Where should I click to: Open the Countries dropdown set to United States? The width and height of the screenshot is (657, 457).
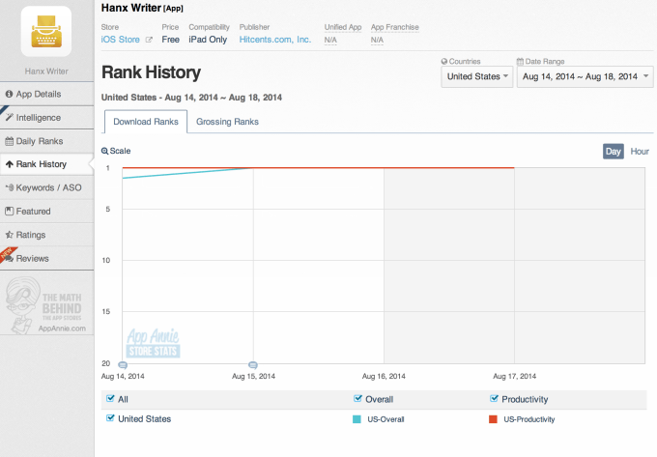[x=476, y=76]
